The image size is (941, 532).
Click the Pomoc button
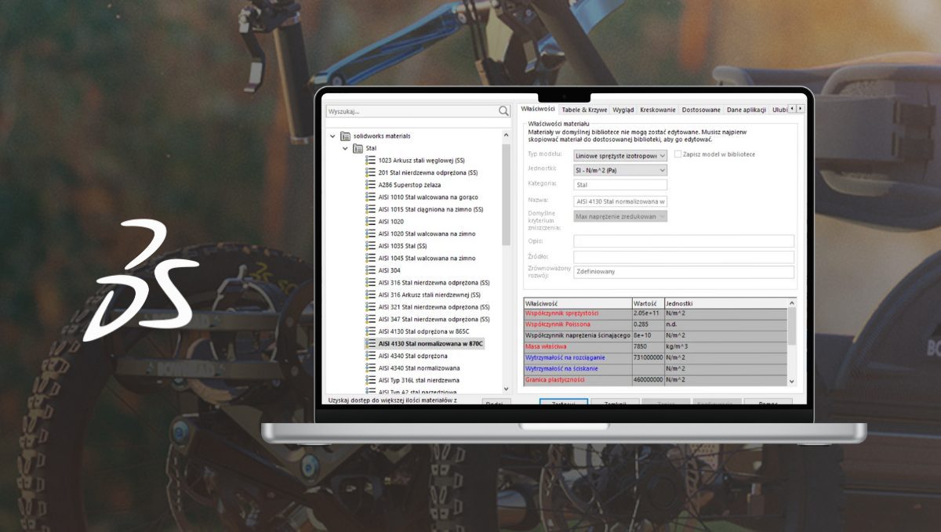point(769,403)
